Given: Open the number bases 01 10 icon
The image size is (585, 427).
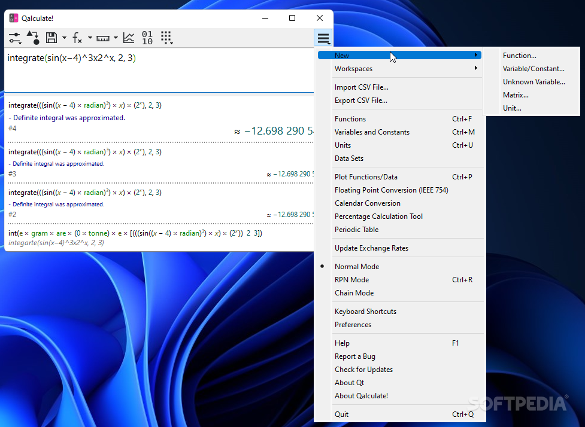Looking at the screenshot, I should click(x=147, y=38).
